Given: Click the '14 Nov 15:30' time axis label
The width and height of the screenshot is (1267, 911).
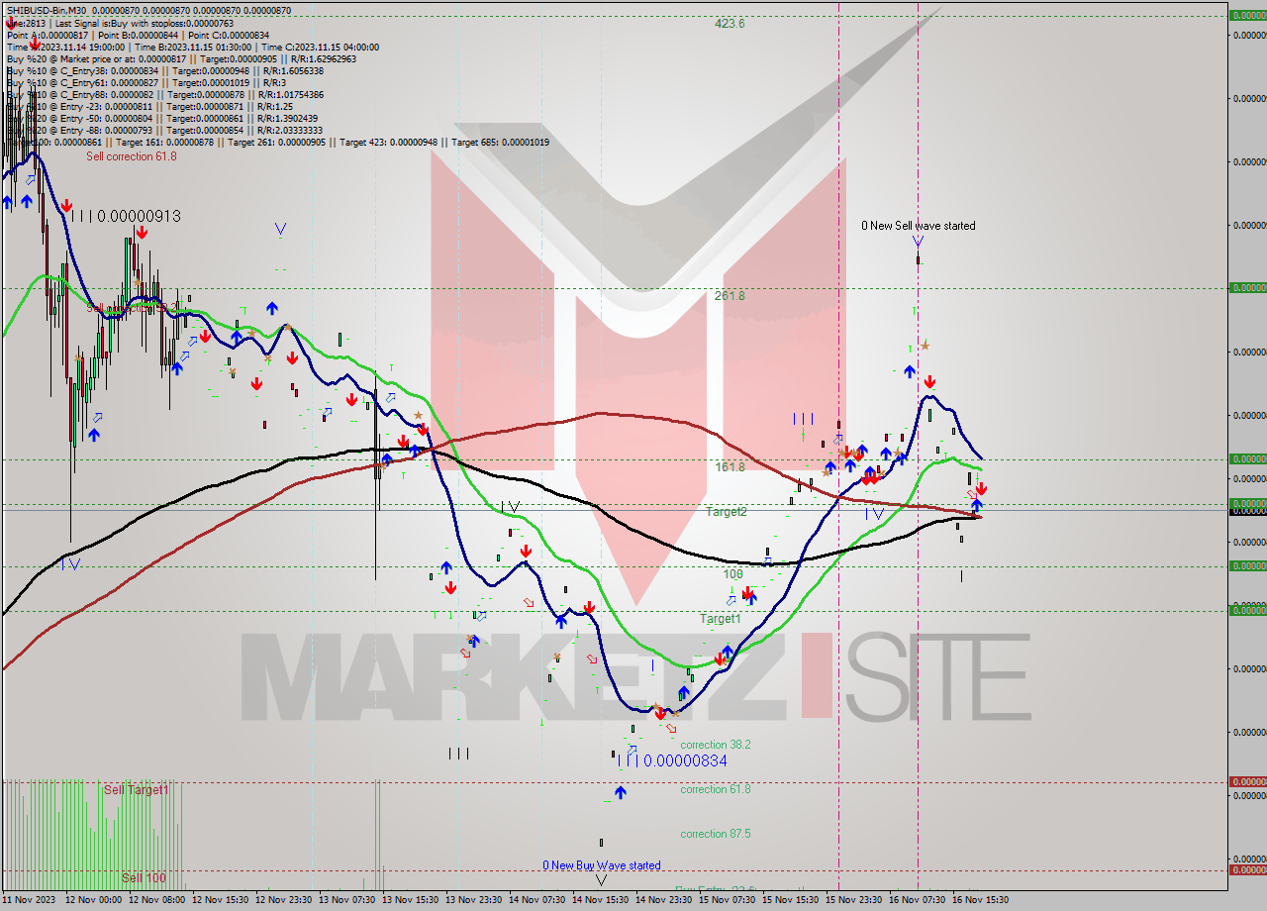Looking at the screenshot, I should pos(601,900).
